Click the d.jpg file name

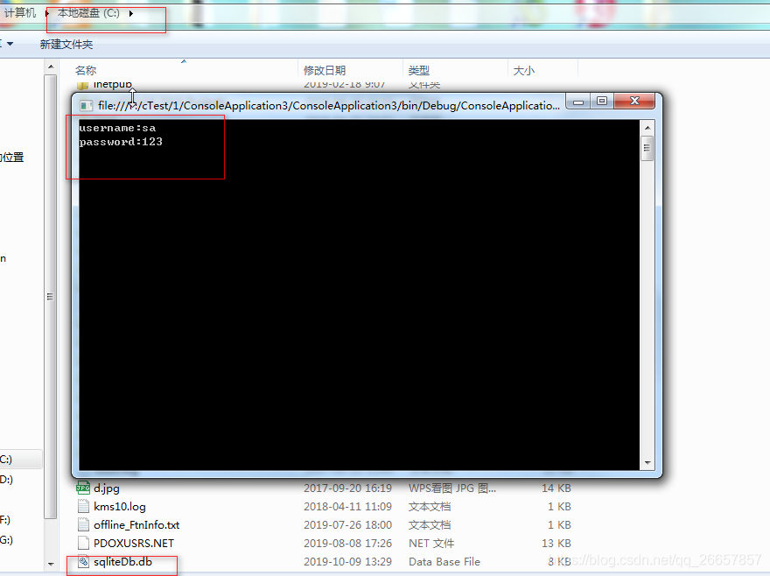coord(107,488)
